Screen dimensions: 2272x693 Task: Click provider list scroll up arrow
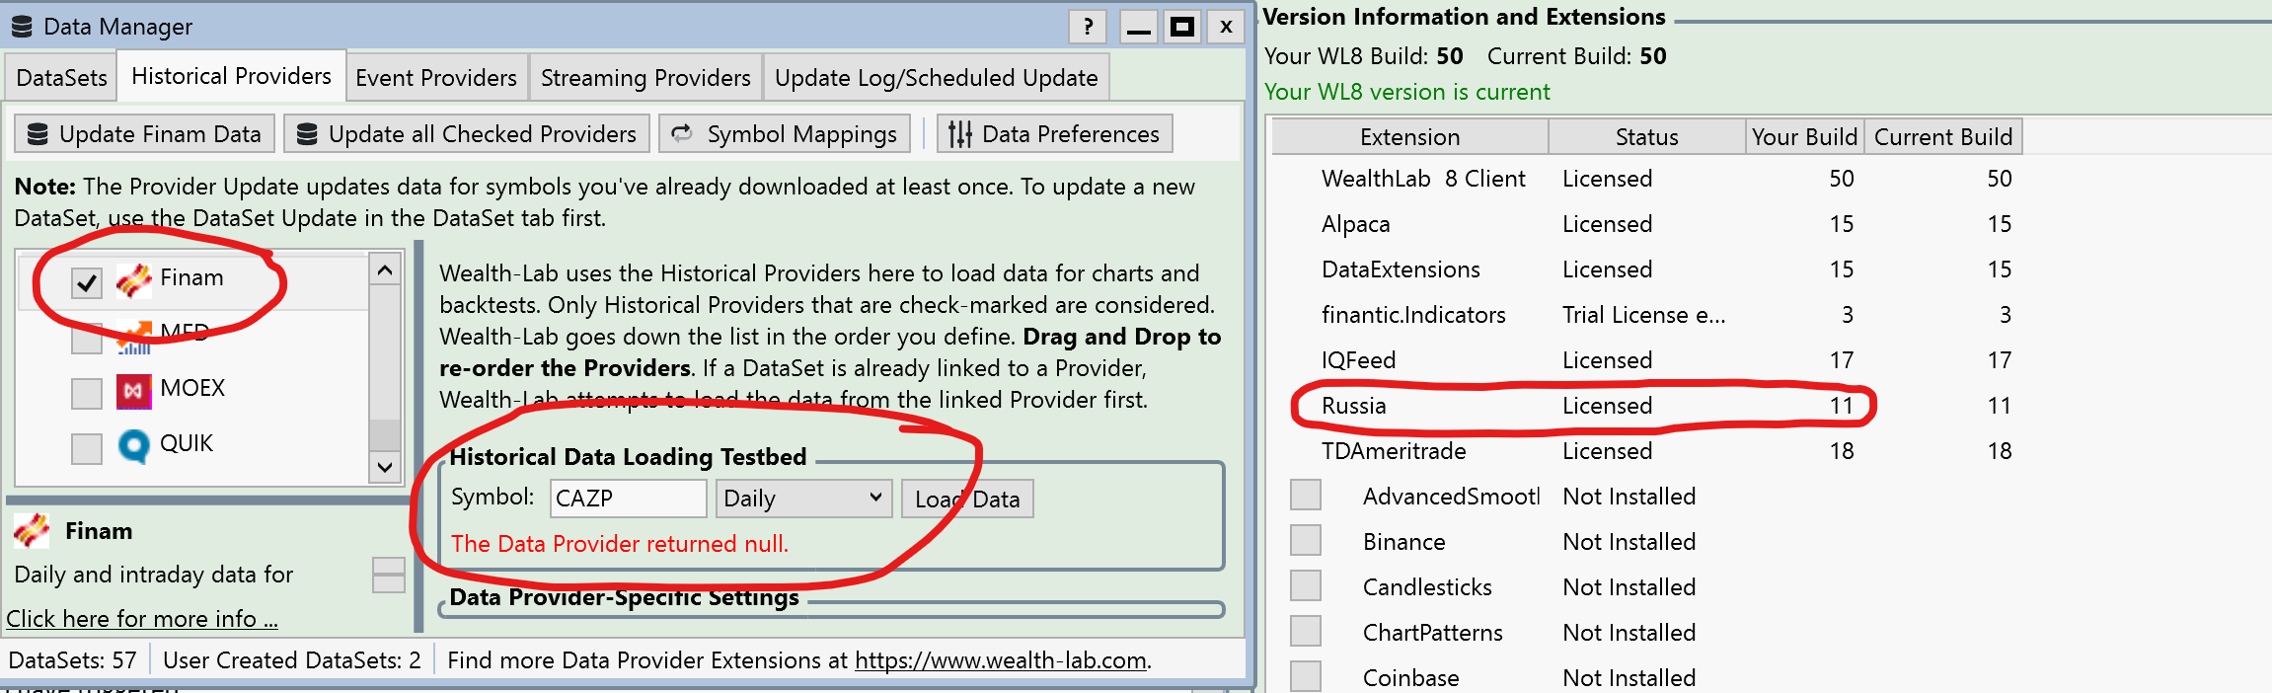pos(385,269)
